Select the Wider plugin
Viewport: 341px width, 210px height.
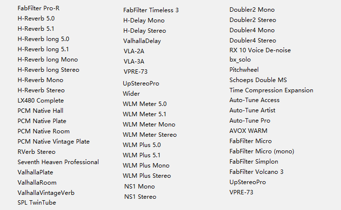point(132,94)
